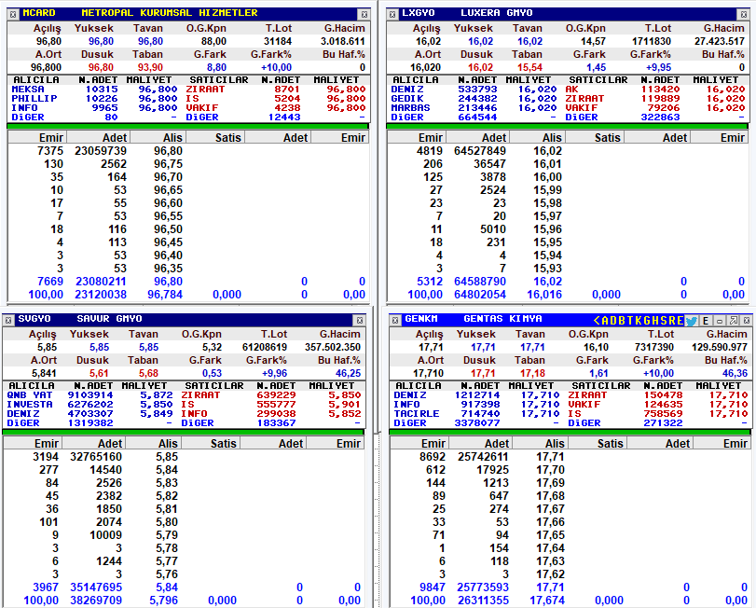Viewport: 756px width, 608px height.
Task: Sort by the Satis column header in MCARD
Action: coord(214,138)
